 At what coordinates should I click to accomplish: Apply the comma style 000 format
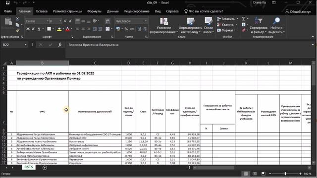(x=132, y=29)
